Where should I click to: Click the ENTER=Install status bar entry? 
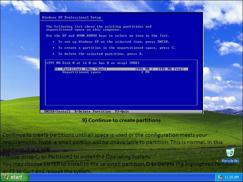point(57,111)
